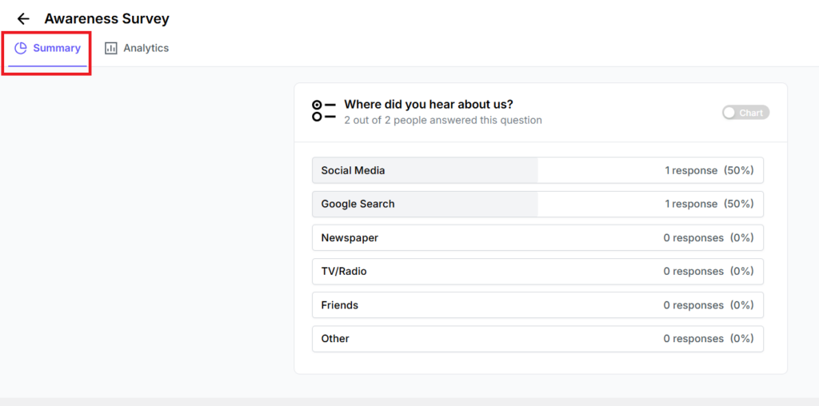
Task: Click the Newspaper 0 responses count
Action: coord(693,237)
